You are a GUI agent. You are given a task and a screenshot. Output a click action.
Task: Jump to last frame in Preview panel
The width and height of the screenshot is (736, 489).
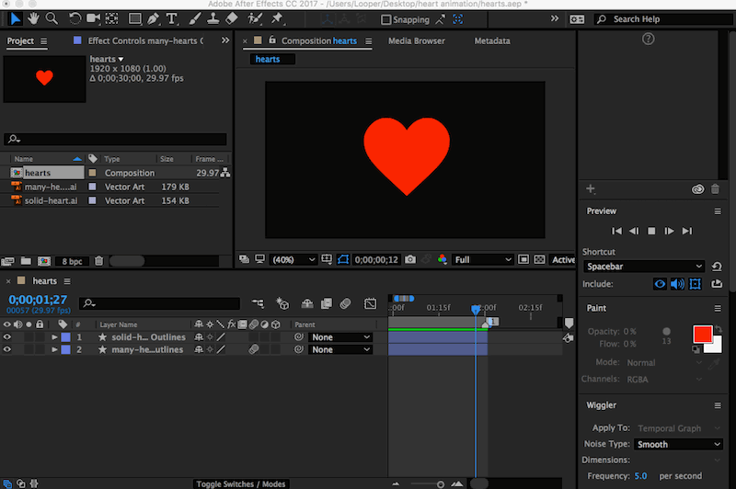686,231
